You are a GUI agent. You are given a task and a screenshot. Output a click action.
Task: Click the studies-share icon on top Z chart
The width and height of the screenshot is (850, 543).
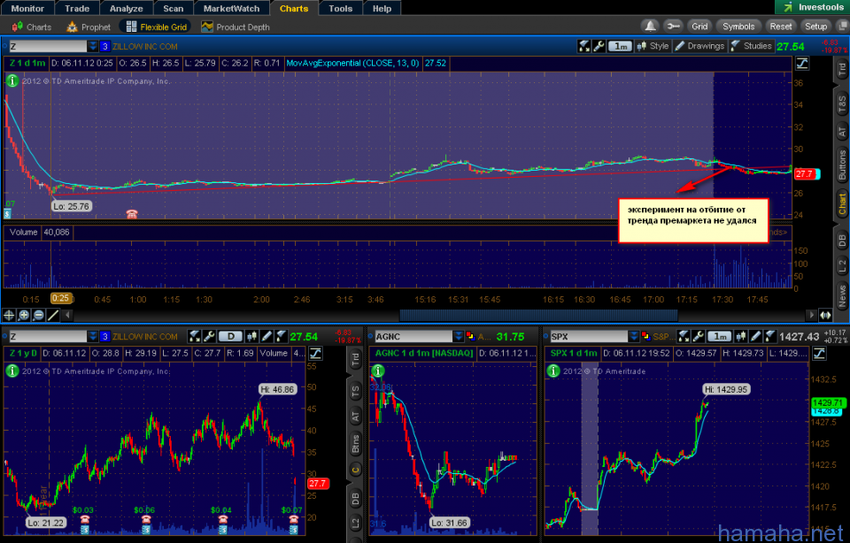point(584,46)
